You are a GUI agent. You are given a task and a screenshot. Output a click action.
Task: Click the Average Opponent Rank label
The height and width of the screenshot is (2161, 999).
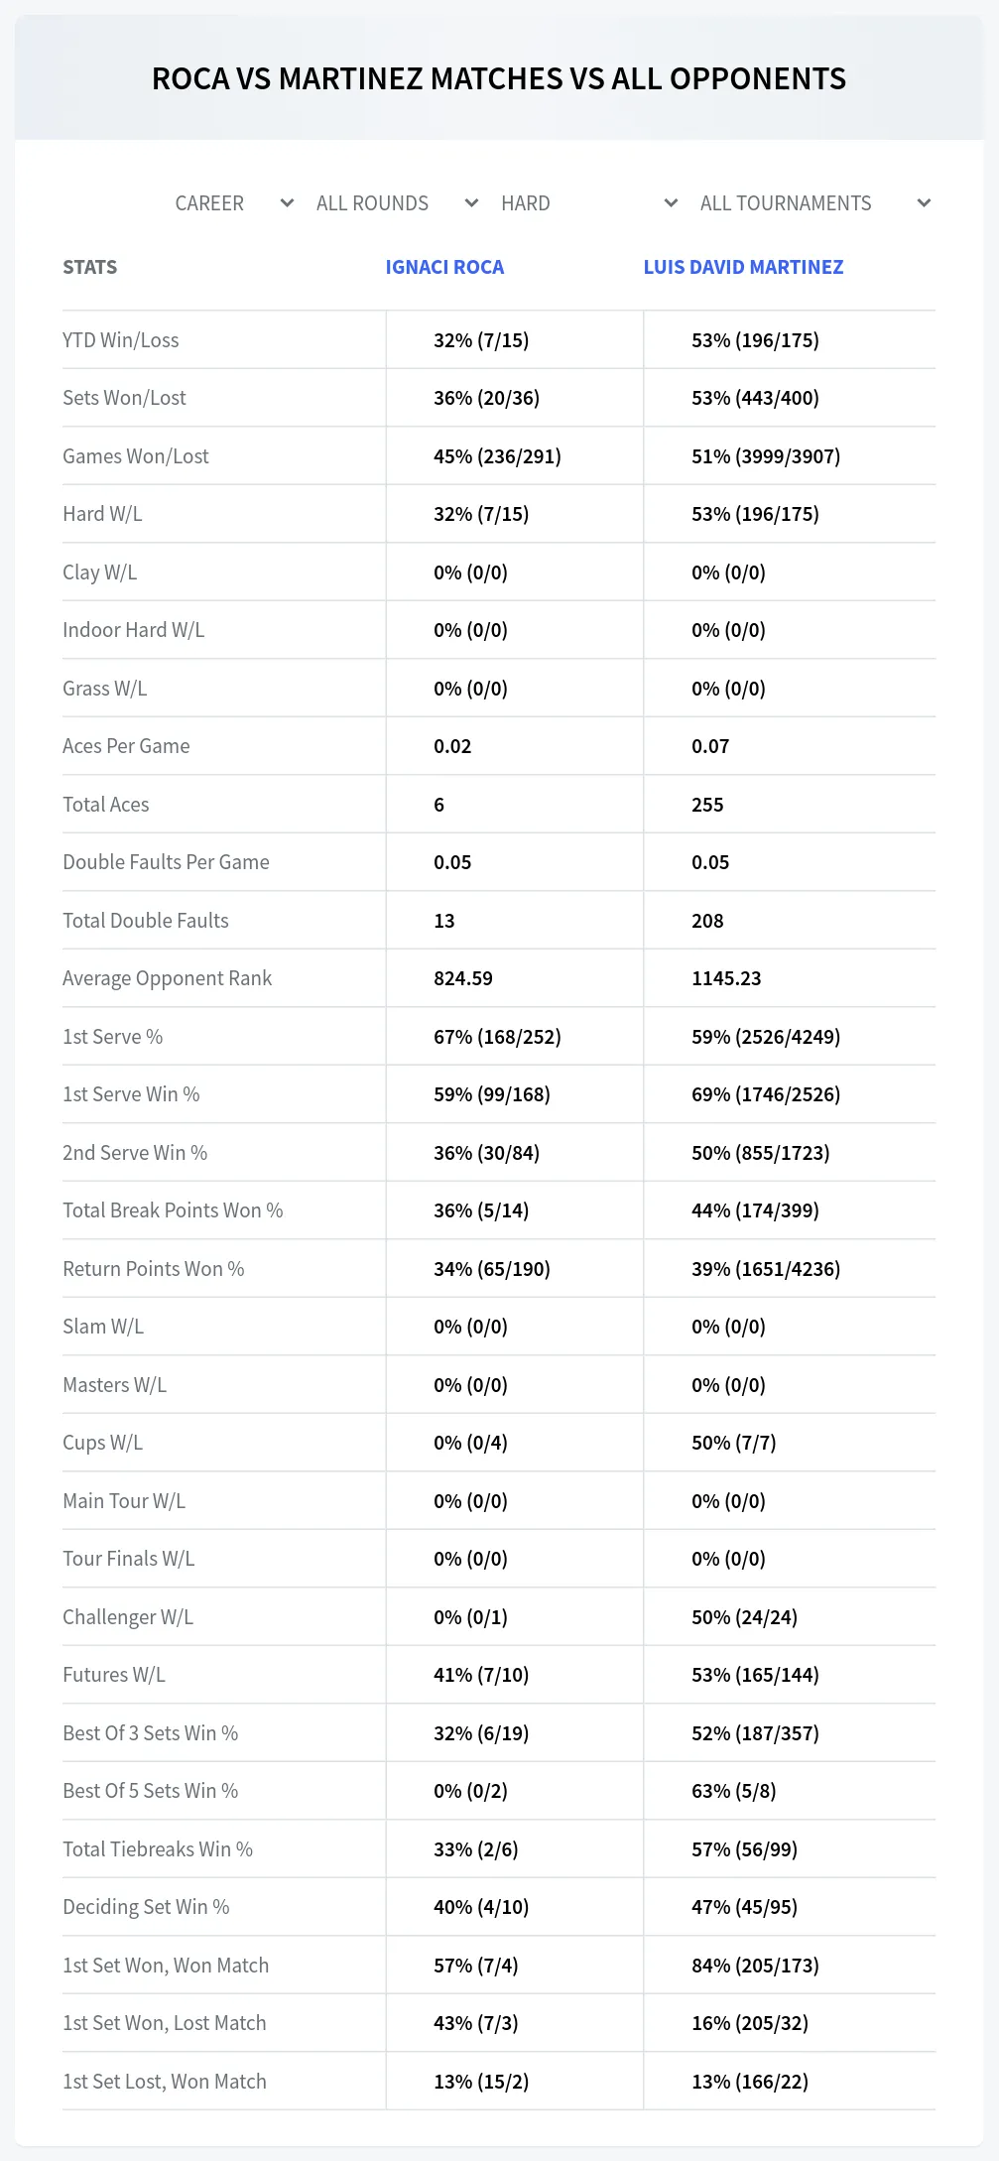pyautogui.click(x=167, y=978)
